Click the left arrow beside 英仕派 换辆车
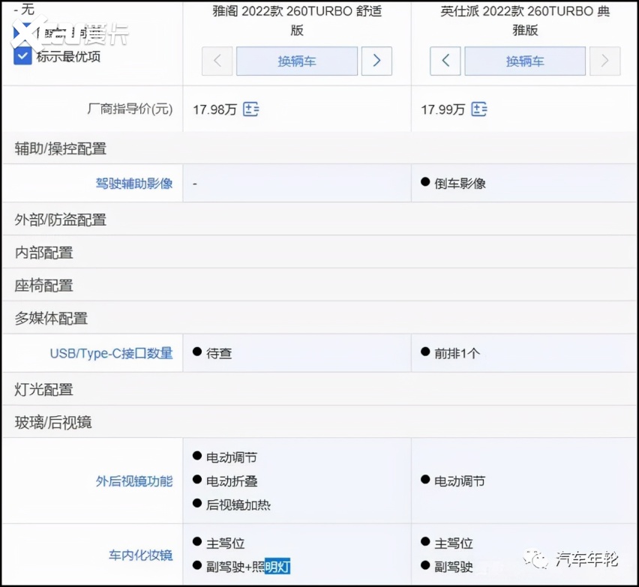 click(445, 61)
